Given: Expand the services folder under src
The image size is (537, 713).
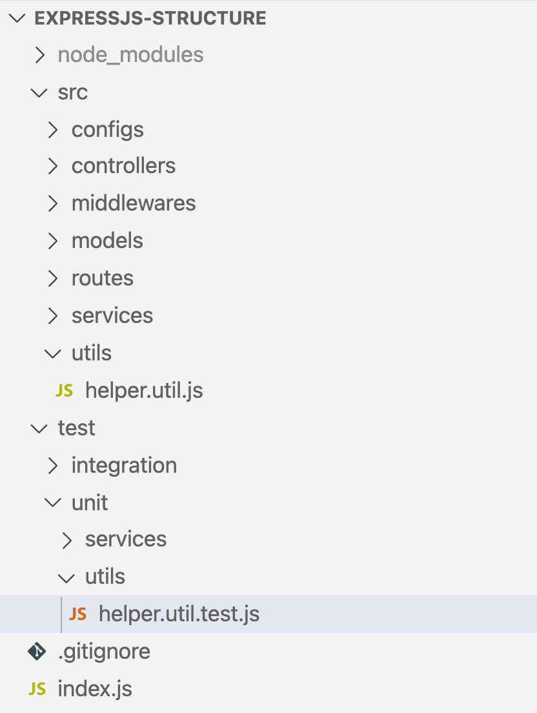Looking at the screenshot, I should click(x=112, y=315).
